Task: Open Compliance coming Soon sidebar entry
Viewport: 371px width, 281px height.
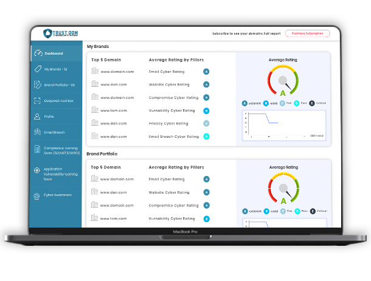Action: (57, 151)
